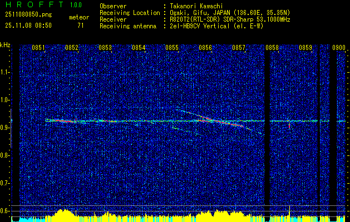The height and width of the screenshot is (222, 350).
Task: Select observer name Takanori Kawachi
Action: (x=196, y=6)
